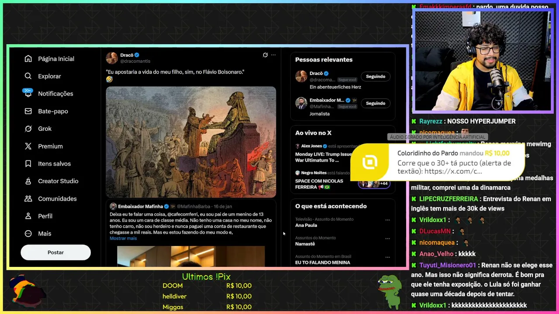Click Tuyuti_Misionero01 chat username
The width and height of the screenshot is (559, 314).
click(x=448, y=265)
